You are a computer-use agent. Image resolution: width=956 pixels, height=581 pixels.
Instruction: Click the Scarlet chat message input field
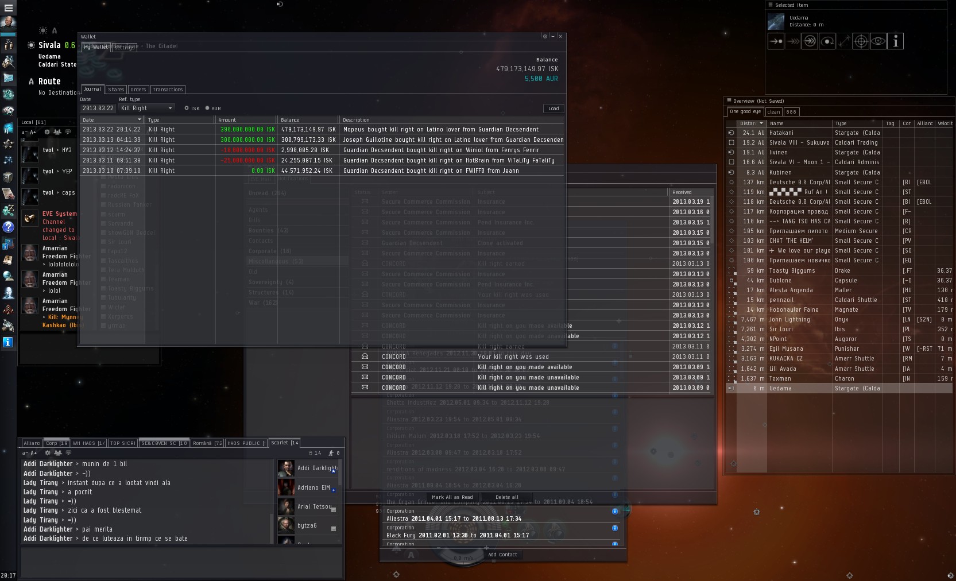click(181, 562)
